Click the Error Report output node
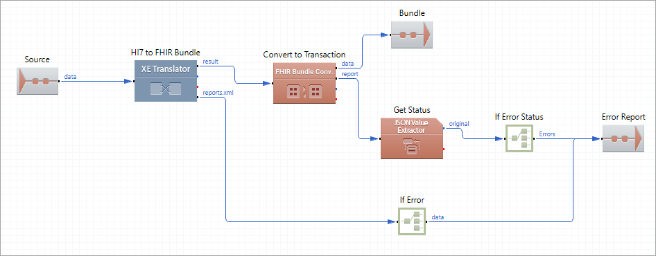Viewport: 656px width, 256px height. point(623,138)
